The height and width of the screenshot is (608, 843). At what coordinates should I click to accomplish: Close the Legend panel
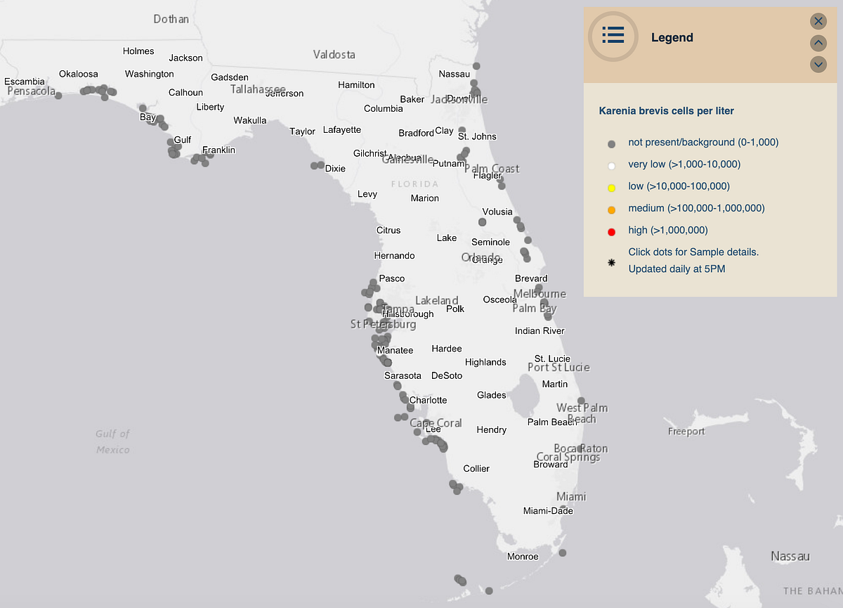(x=818, y=21)
